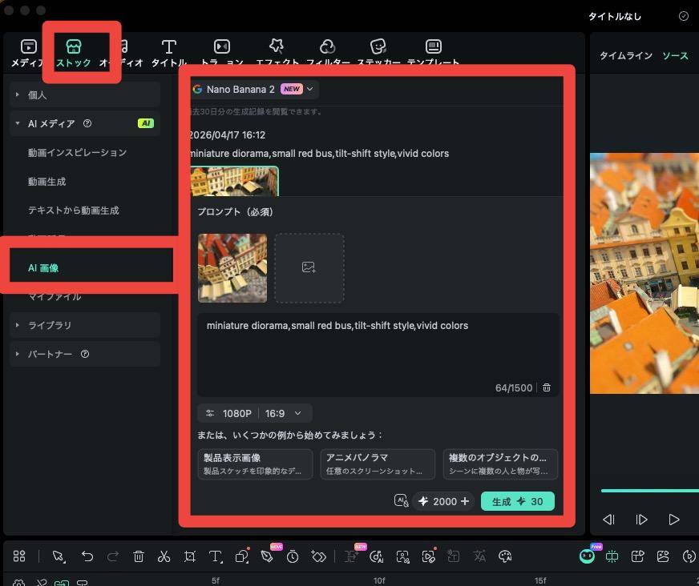This screenshot has width=699, height=586.
Task: Click the AI prompt enhancer icon
Action: pyautogui.click(x=402, y=501)
